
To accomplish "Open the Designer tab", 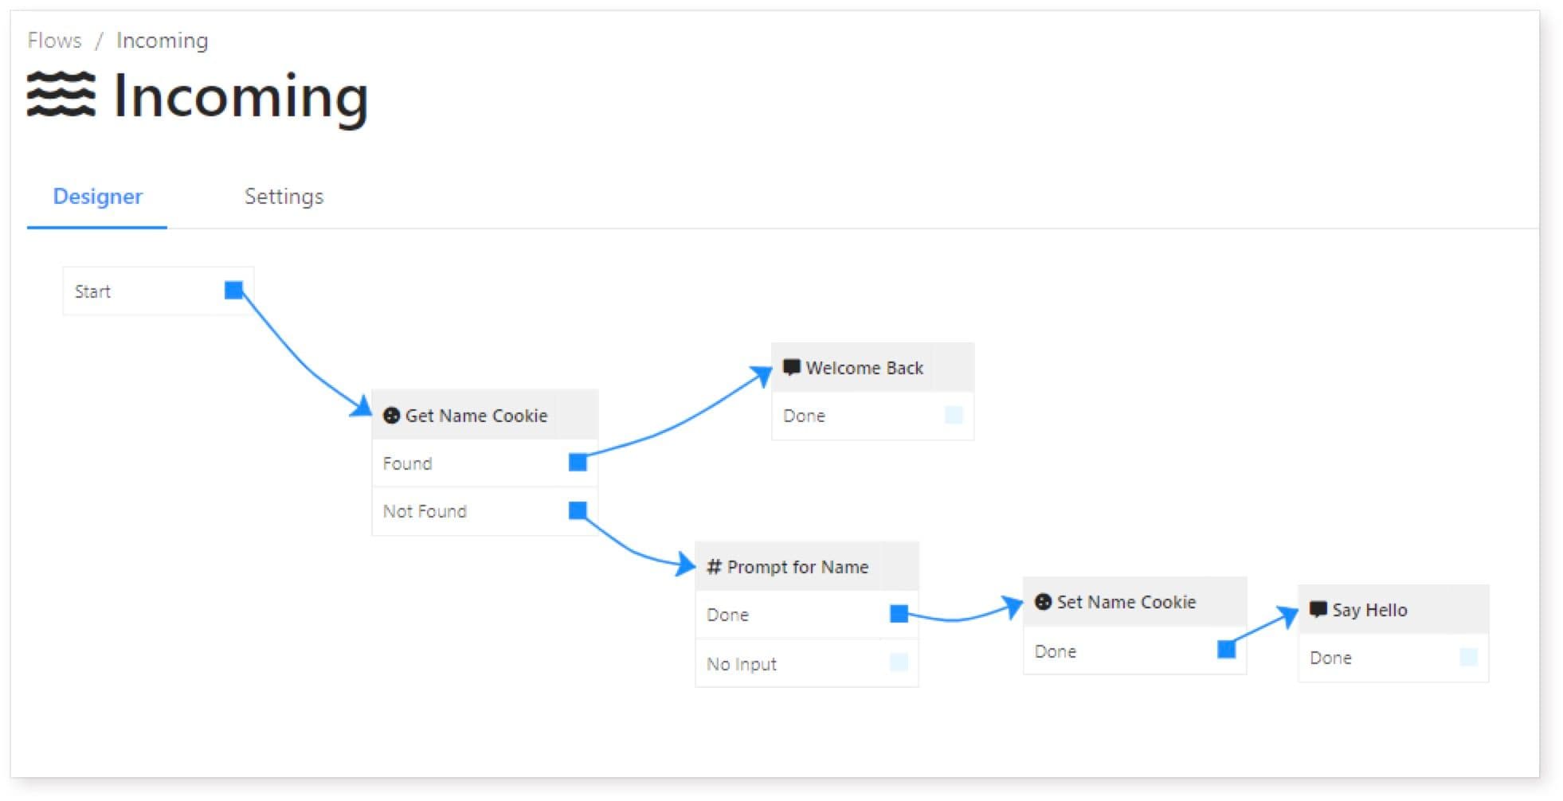I will [x=97, y=197].
